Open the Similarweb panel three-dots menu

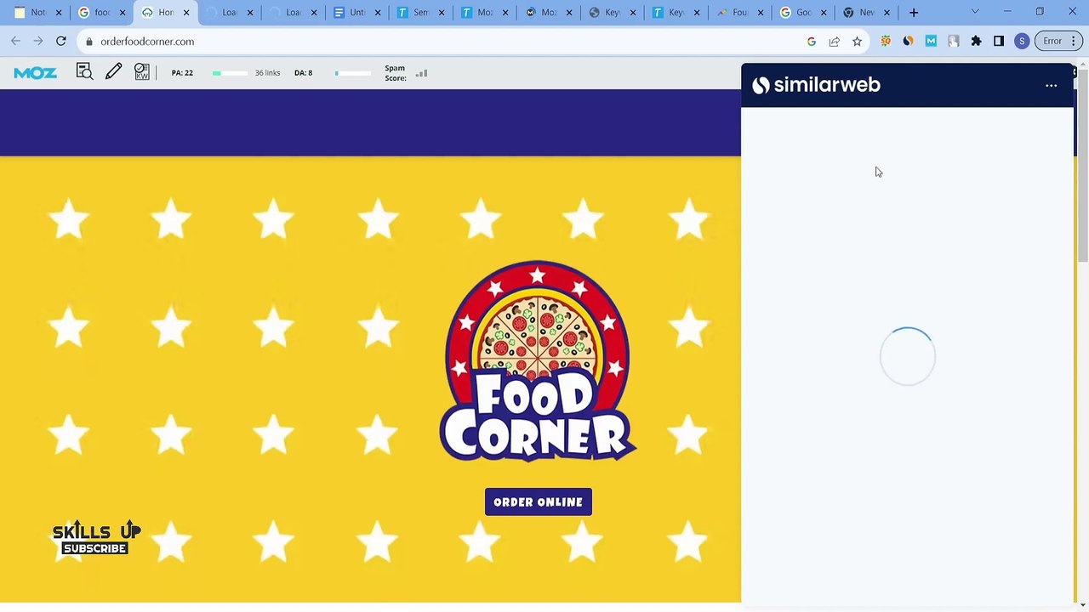pyautogui.click(x=1051, y=85)
